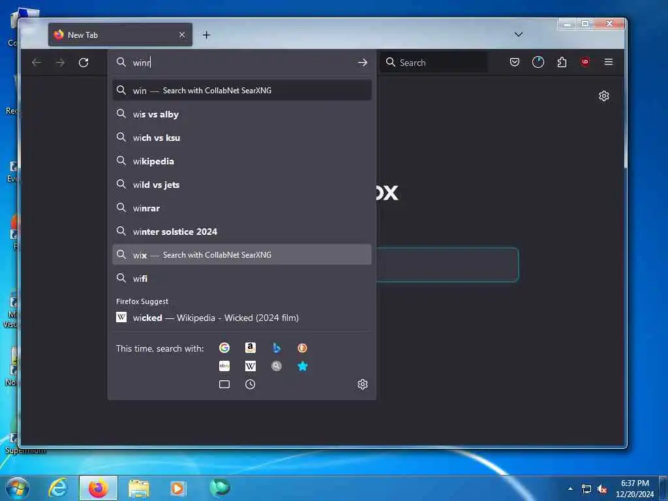Search history with the clock icon

pos(250,384)
